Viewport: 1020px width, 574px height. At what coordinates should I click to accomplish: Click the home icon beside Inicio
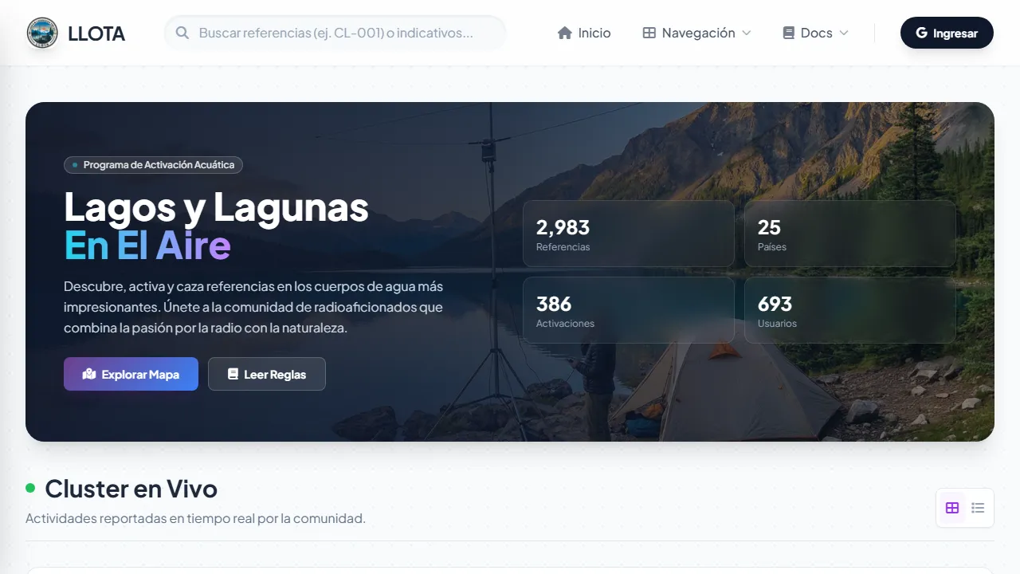pos(565,33)
